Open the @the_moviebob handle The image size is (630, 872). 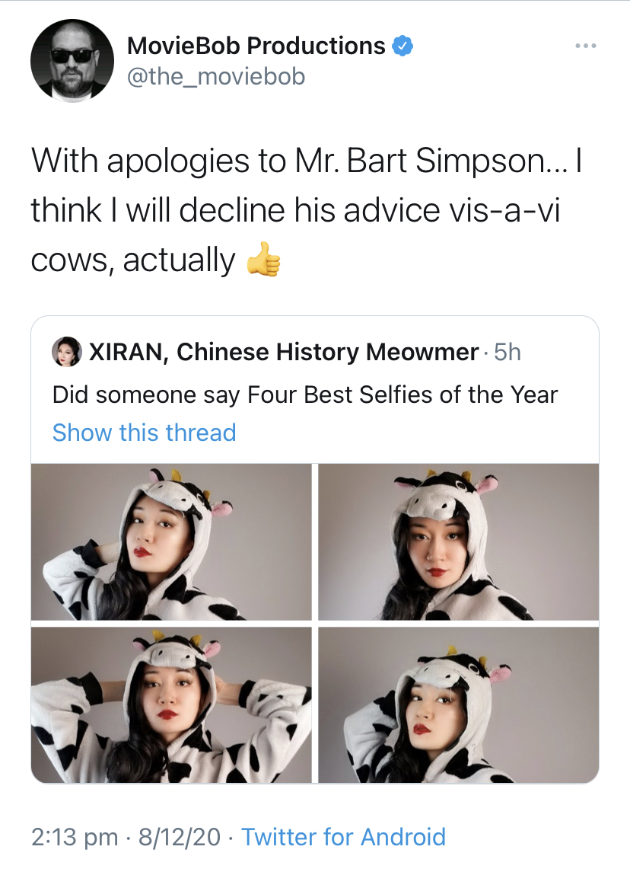(x=216, y=76)
